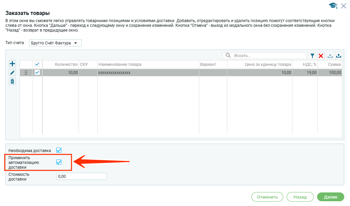Screen dimensions: 350x206
Task: Click the pencil icon to edit the row
Action: coord(13,72)
